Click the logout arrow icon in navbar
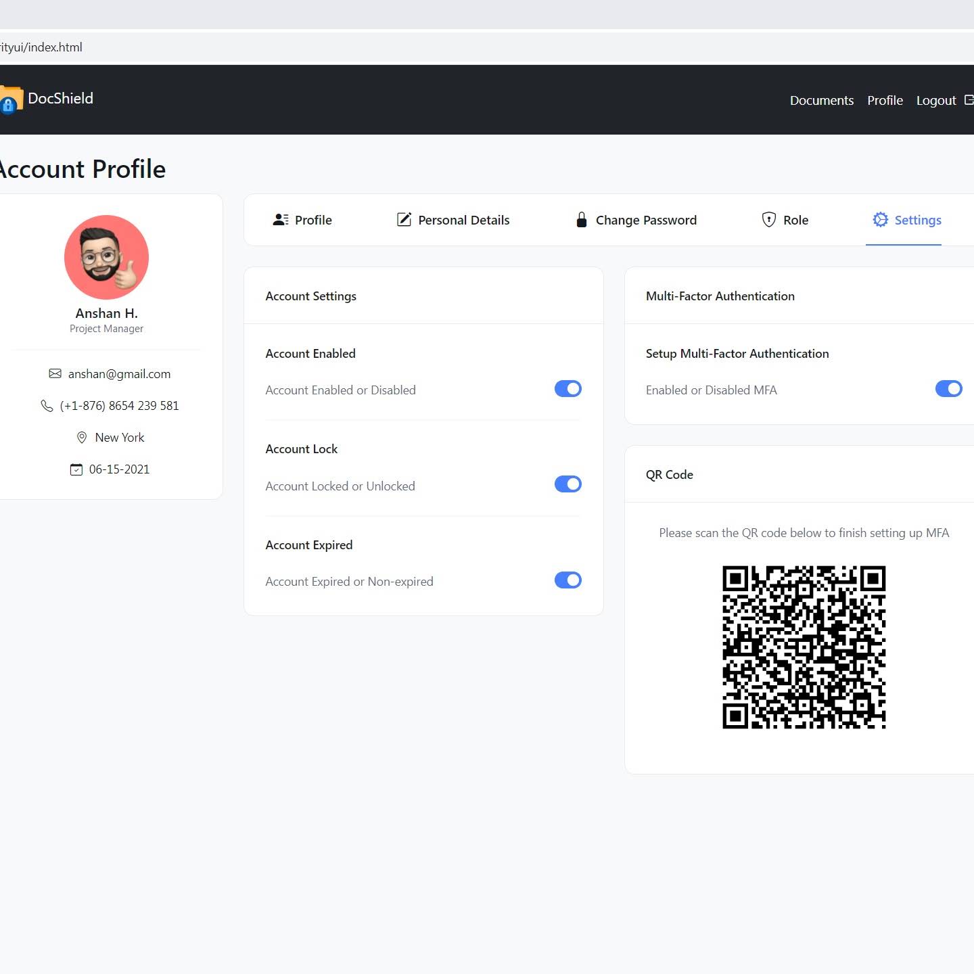Image resolution: width=974 pixels, height=974 pixels. pyautogui.click(x=969, y=100)
